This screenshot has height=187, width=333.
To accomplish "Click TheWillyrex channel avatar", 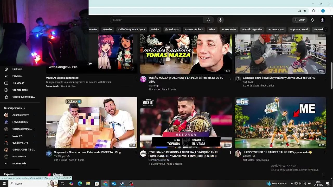I will [49, 153].
